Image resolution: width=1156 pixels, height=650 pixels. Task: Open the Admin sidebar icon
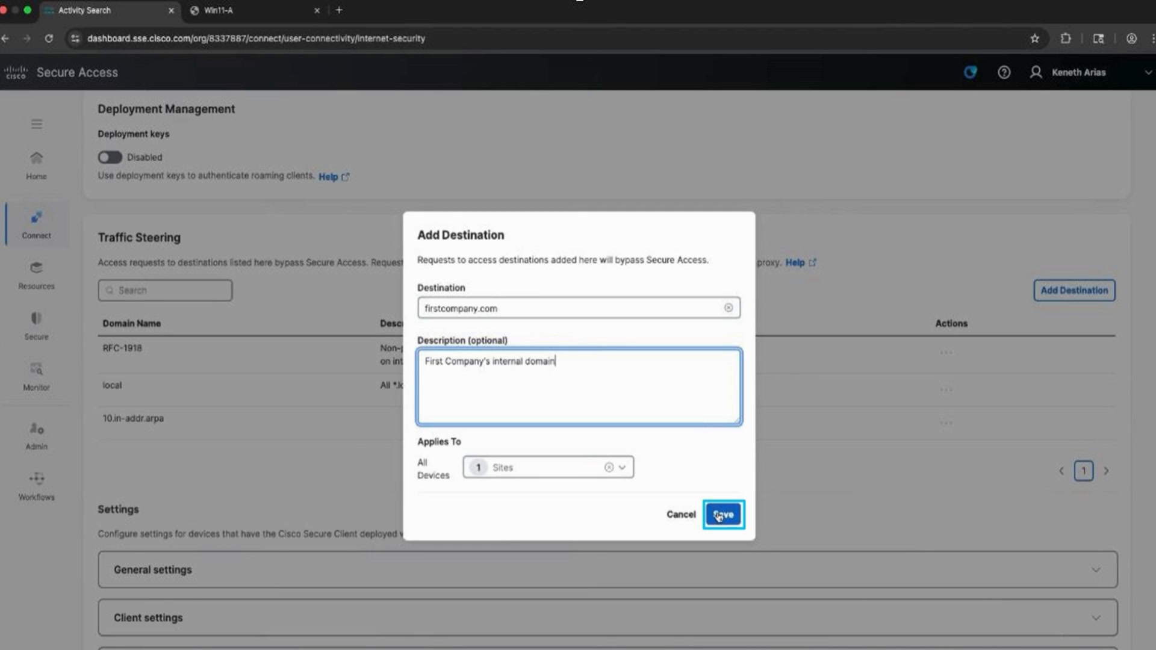(36, 436)
